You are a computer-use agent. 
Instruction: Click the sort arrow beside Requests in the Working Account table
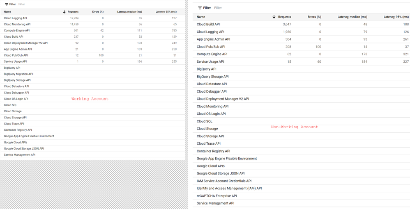(64, 12)
